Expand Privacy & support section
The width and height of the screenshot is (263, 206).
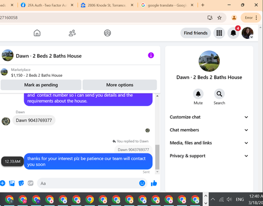tap(209, 156)
